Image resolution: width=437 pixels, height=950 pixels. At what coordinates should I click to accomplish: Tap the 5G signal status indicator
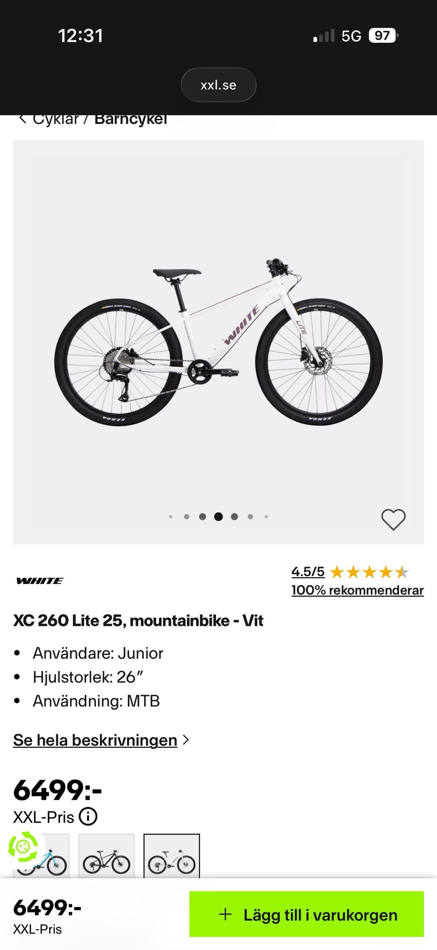click(x=351, y=36)
